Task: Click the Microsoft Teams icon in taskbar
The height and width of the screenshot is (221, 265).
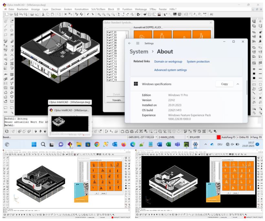Action: 177,144
